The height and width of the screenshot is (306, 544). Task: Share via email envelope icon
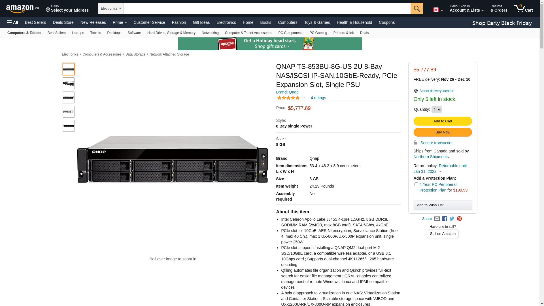pyautogui.click(x=437, y=219)
